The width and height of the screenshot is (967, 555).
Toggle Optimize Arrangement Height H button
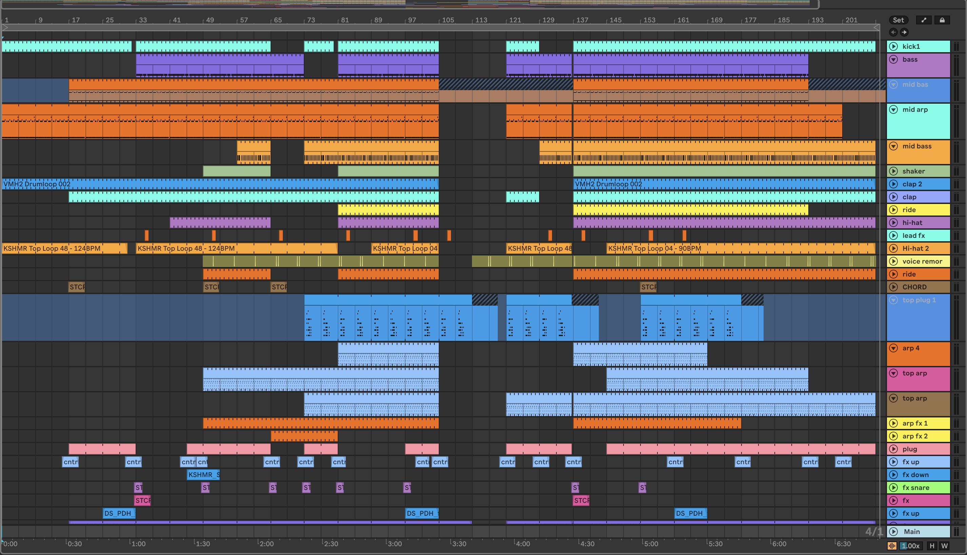932,546
